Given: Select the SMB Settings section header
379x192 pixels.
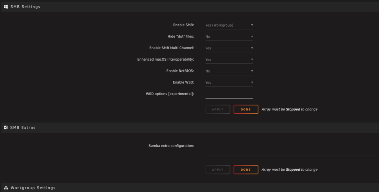Looking at the screenshot, I should click(x=190, y=7).
